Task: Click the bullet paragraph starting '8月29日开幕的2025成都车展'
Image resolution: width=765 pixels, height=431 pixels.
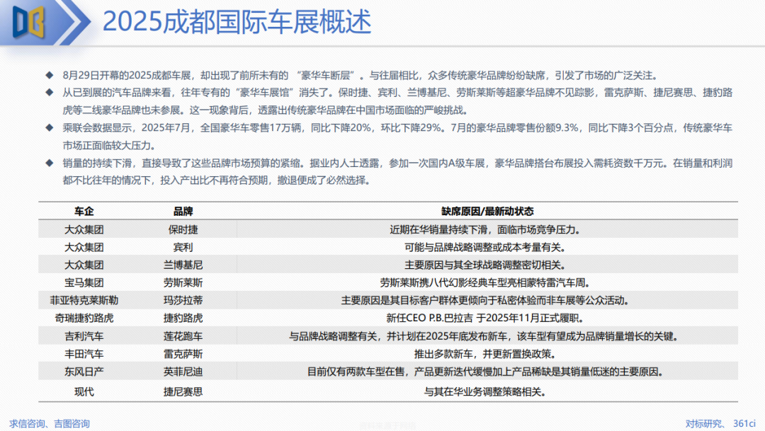Action: 361,75
